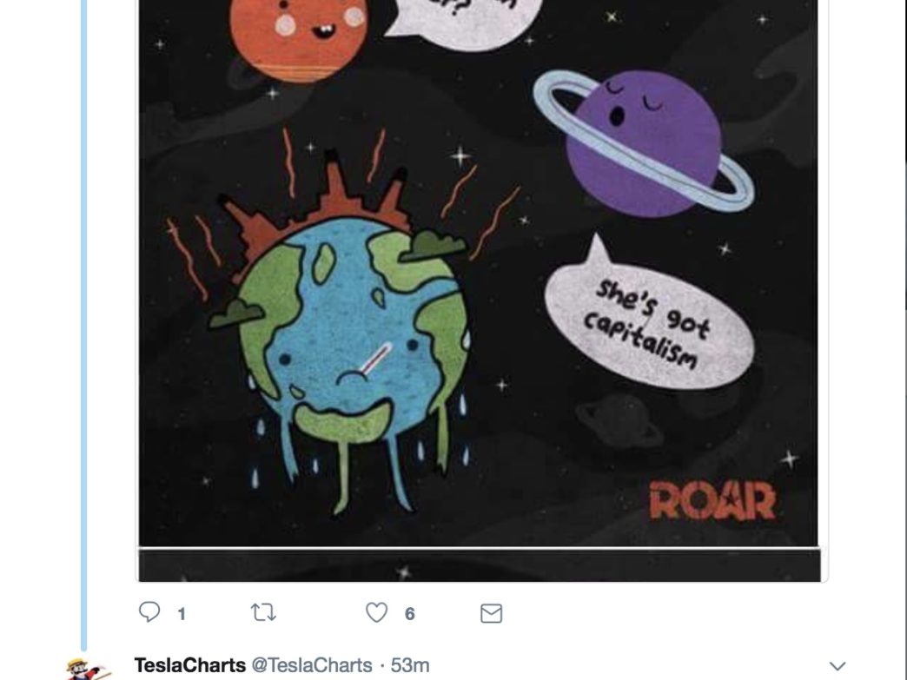
Task: Retweet this tweet using the retweet arrows
Action: click(x=263, y=612)
